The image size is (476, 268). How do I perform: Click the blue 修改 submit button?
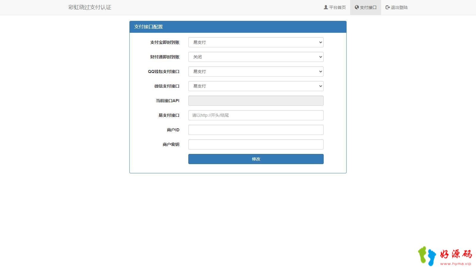click(256, 159)
